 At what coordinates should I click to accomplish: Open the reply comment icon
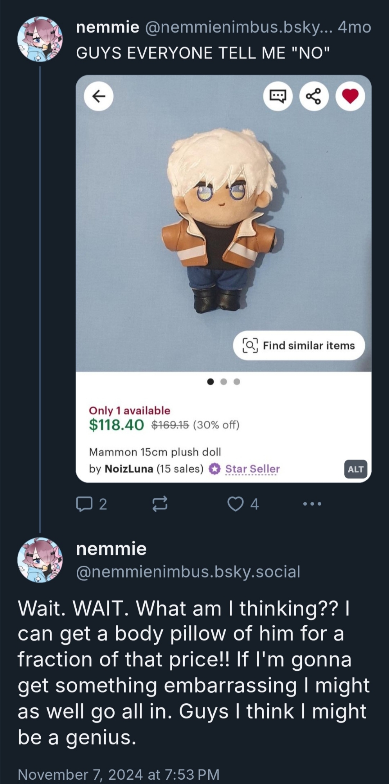(x=83, y=504)
